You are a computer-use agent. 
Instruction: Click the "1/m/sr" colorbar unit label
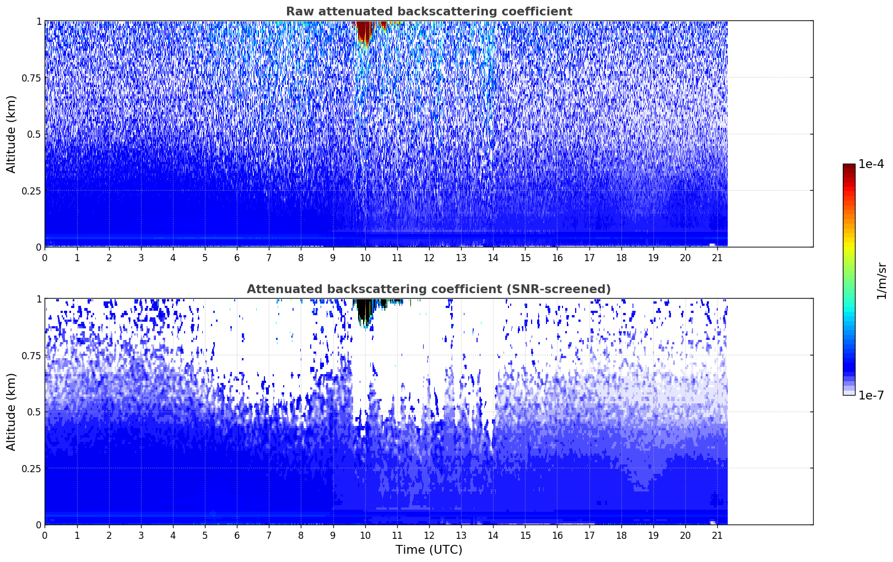tap(881, 280)
